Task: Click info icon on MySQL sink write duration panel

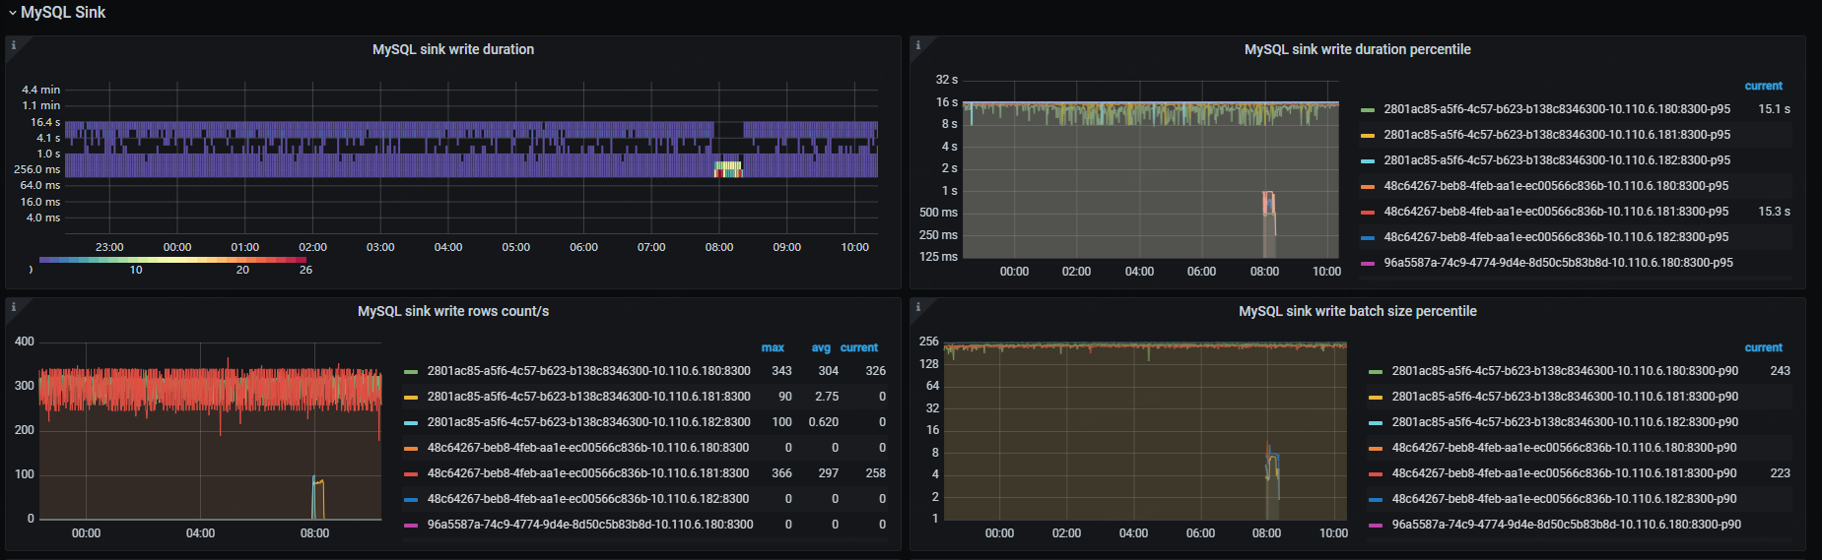Action: (14, 45)
